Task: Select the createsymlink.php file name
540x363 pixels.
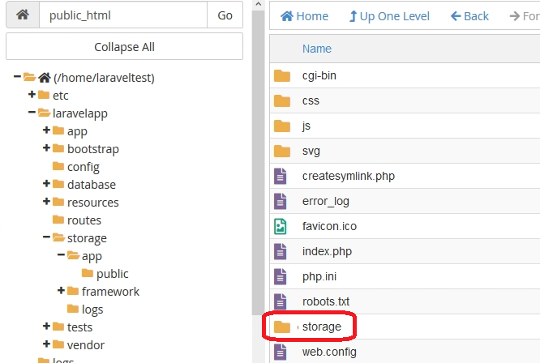Action: tap(349, 176)
